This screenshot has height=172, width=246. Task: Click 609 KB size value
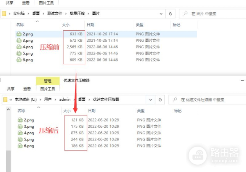(x=76, y=60)
